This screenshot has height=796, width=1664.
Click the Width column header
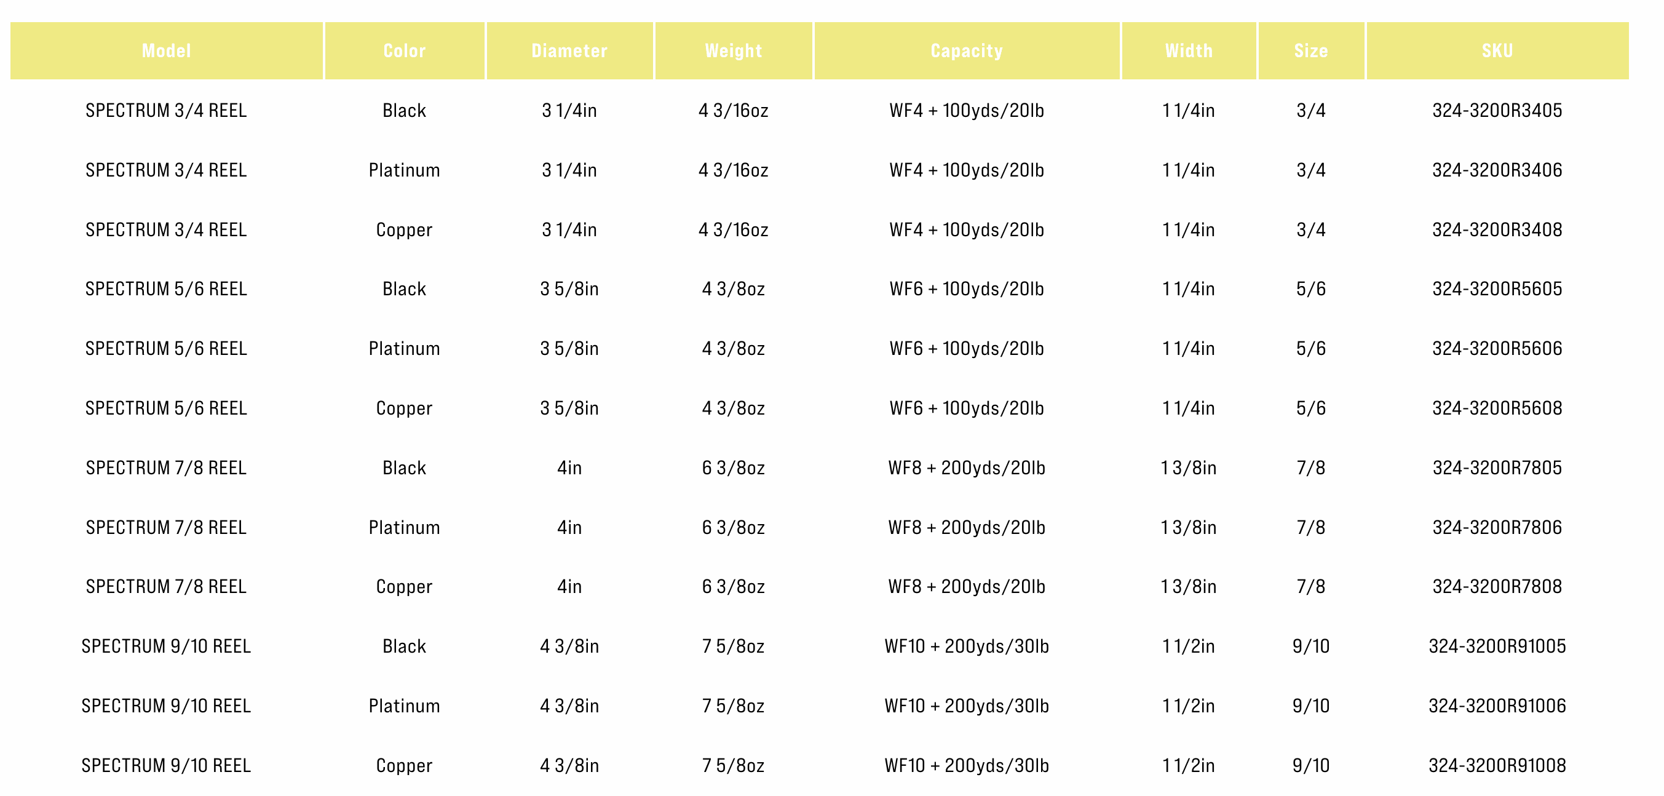click(x=1189, y=51)
